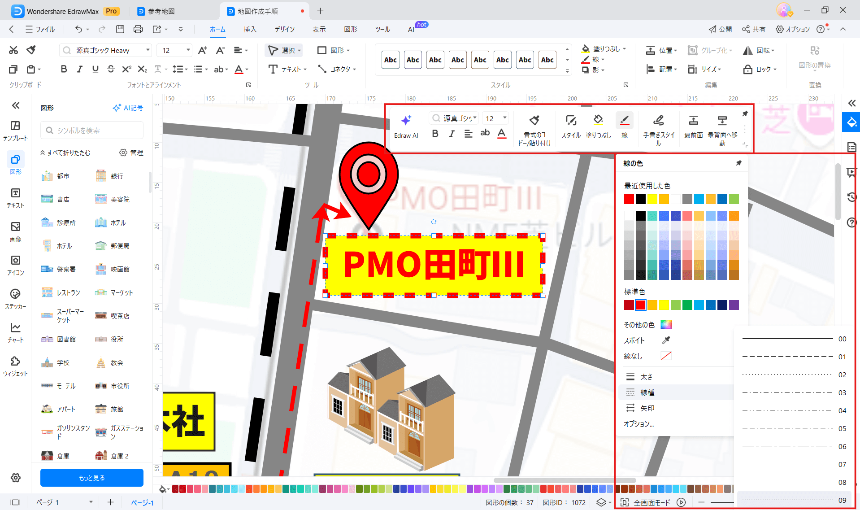
Task: Switch to the 挿入 ribbon tab
Action: coord(250,30)
